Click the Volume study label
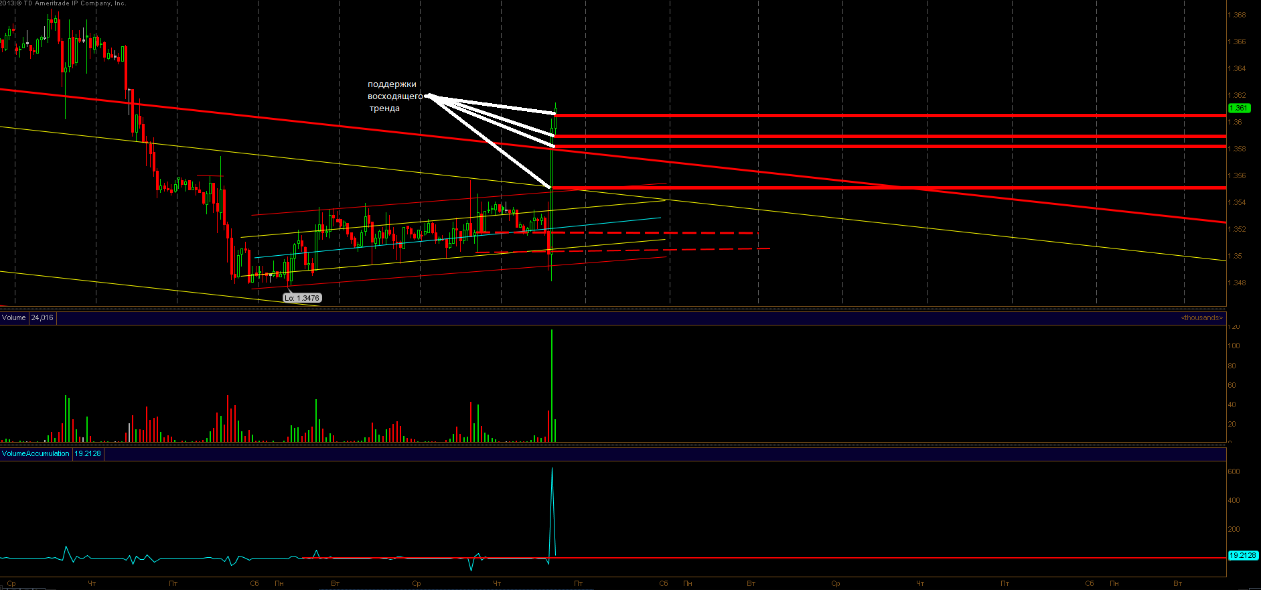The width and height of the screenshot is (1261, 590). [x=13, y=317]
